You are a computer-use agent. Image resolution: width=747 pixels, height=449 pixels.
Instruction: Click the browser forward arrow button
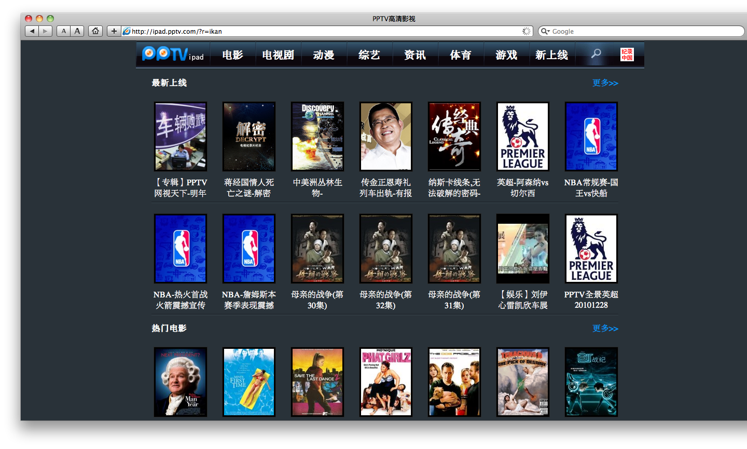[45, 31]
